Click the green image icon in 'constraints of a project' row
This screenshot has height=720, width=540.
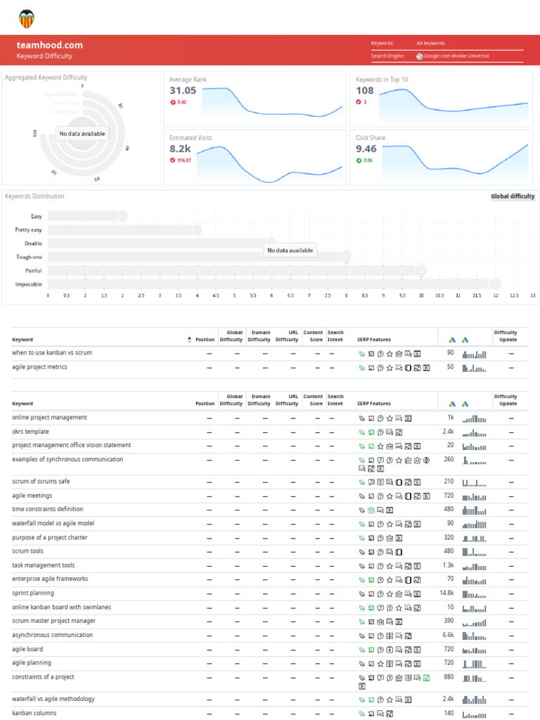pos(426,679)
